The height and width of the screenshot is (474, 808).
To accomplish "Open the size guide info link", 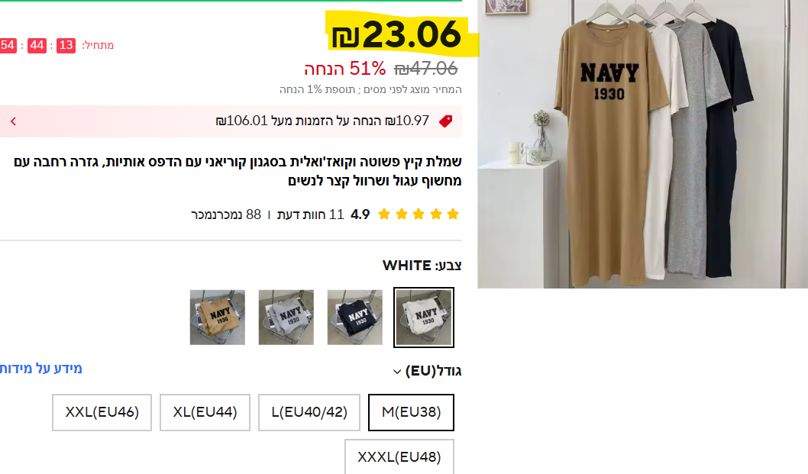I will tap(40, 369).
